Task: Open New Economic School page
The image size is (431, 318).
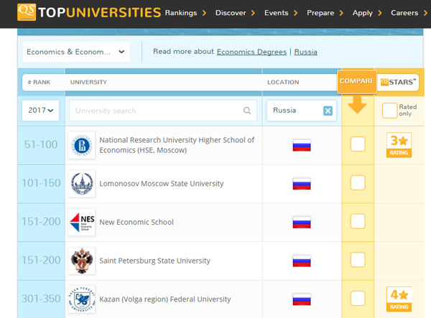Action: pyautogui.click(x=136, y=222)
